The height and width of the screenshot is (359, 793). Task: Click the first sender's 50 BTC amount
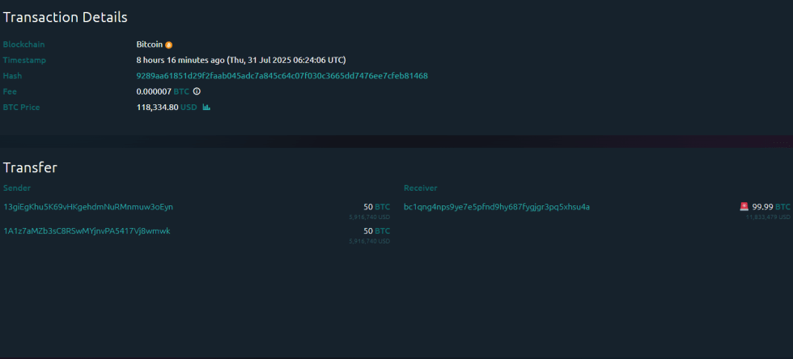[376, 207]
